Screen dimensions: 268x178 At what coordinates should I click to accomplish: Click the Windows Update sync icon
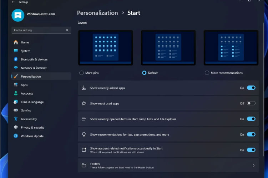[16, 136]
